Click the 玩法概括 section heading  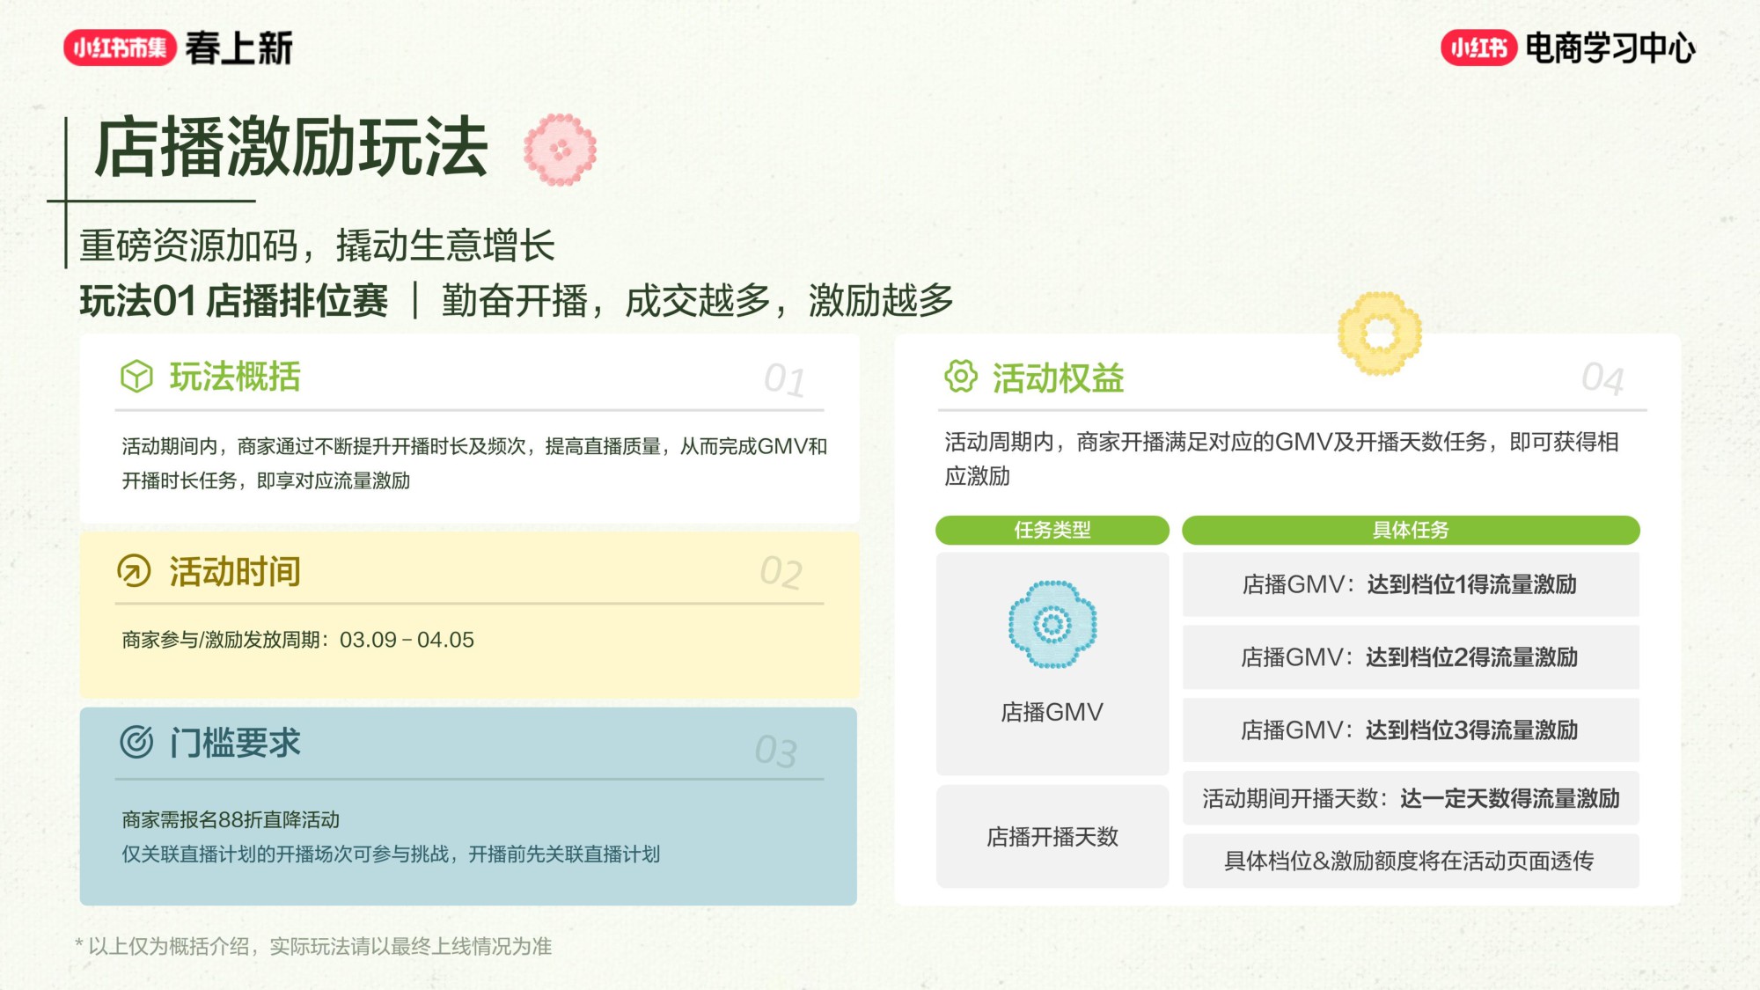coord(235,377)
